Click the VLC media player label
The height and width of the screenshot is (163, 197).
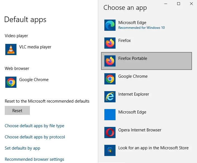click(35, 47)
